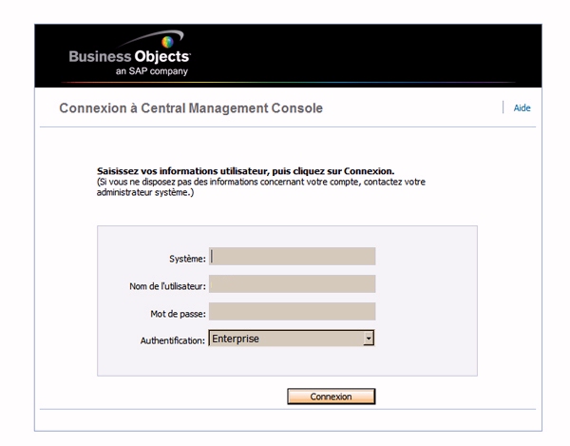Open the Authentification combo box

(x=285, y=338)
